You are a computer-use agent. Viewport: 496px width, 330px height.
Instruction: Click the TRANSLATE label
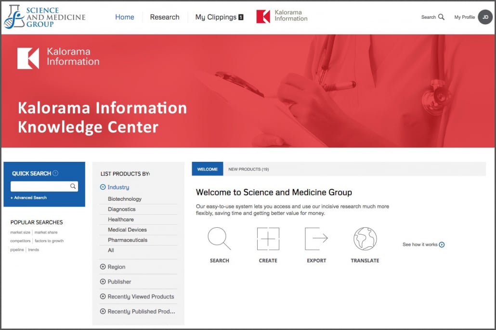click(x=365, y=261)
